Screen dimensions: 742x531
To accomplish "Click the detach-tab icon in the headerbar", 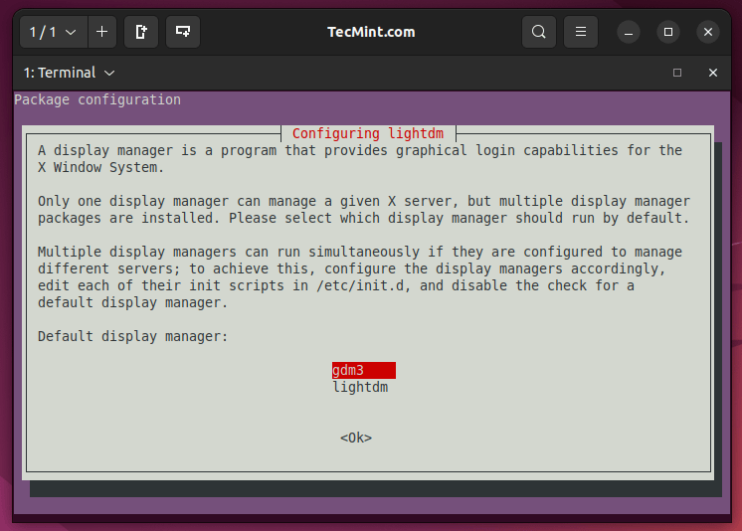I will point(141,32).
